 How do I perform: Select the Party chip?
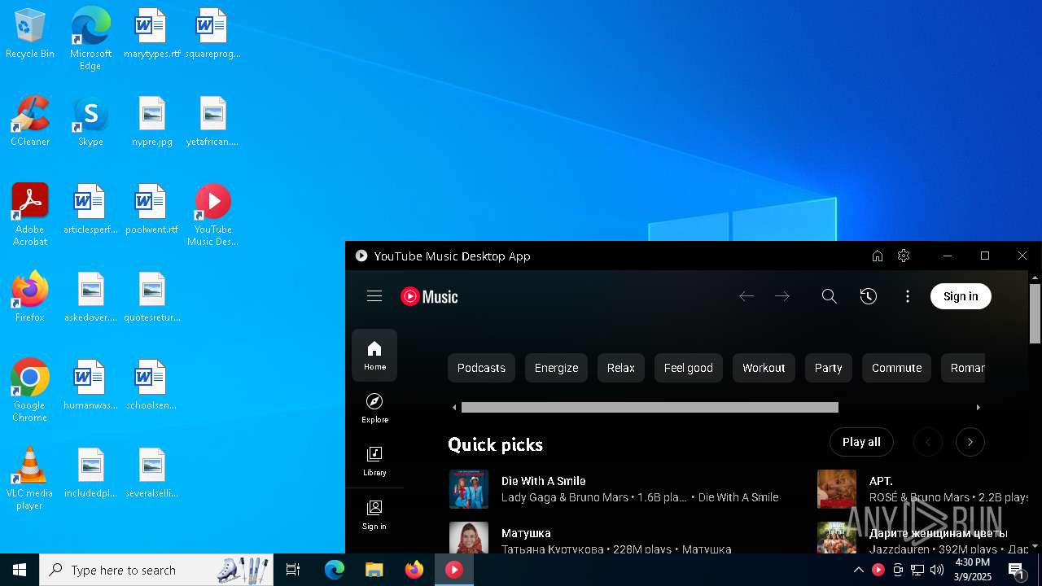tap(828, 368)
